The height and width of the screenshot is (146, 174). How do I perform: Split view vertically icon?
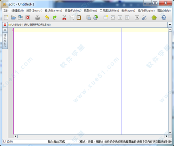(127, 18)
